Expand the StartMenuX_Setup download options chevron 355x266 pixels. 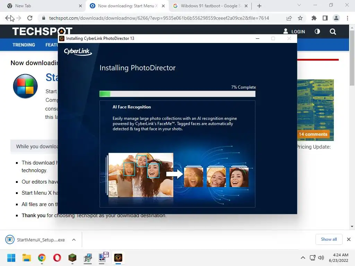click(74, 240)
